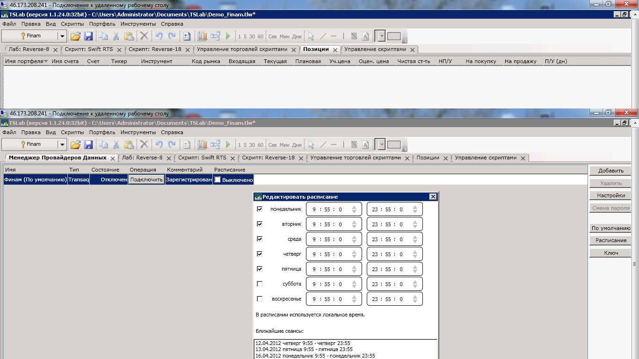
Task: Click 'Подключить' for the Финам provider
Action: (x=146, y=179)
